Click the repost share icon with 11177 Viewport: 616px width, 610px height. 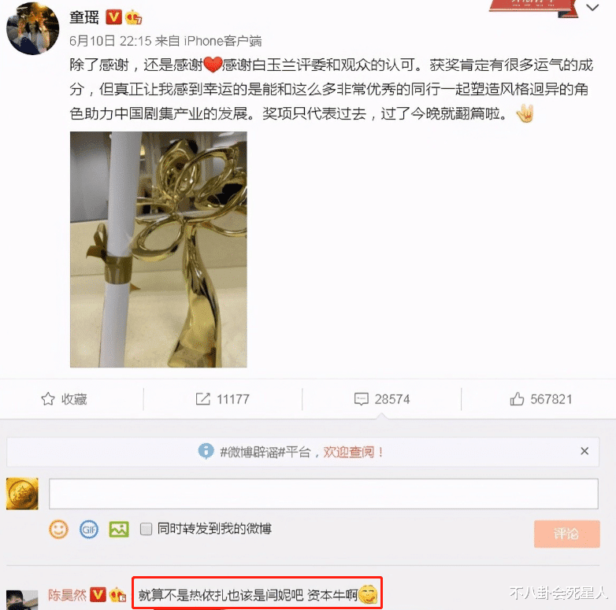[202, 399]
